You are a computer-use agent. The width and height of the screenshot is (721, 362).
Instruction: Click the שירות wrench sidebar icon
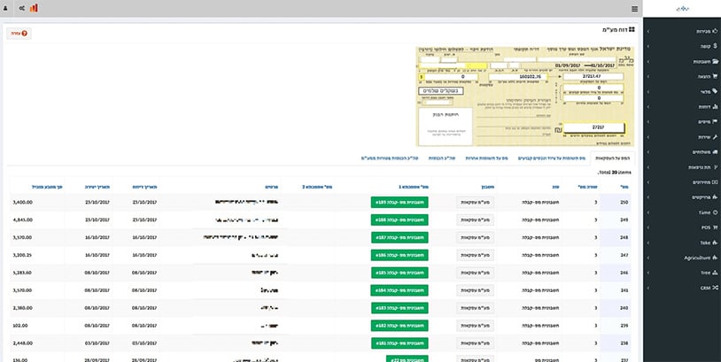715,137
